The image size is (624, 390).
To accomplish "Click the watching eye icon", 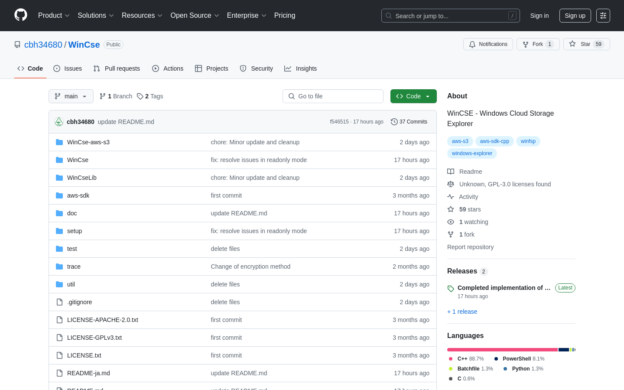I will point(451,222).
